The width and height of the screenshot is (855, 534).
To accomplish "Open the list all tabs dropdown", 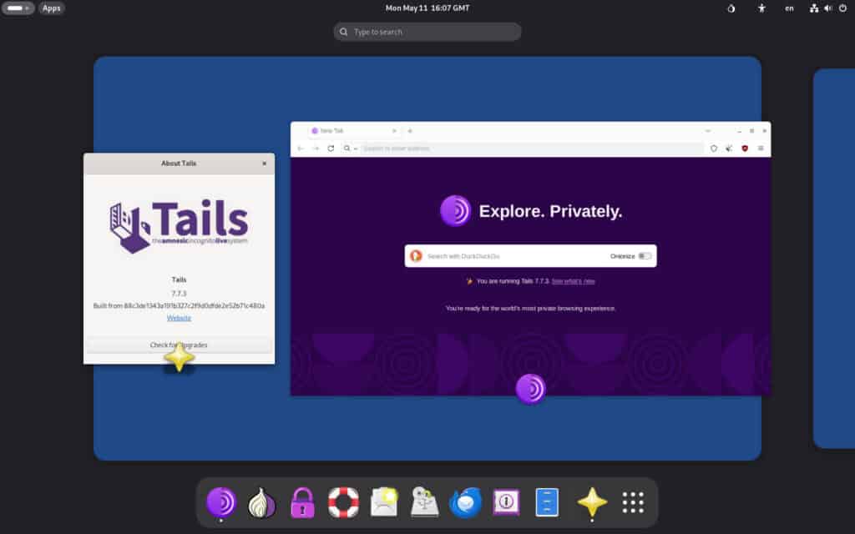I will pos(708,131).
